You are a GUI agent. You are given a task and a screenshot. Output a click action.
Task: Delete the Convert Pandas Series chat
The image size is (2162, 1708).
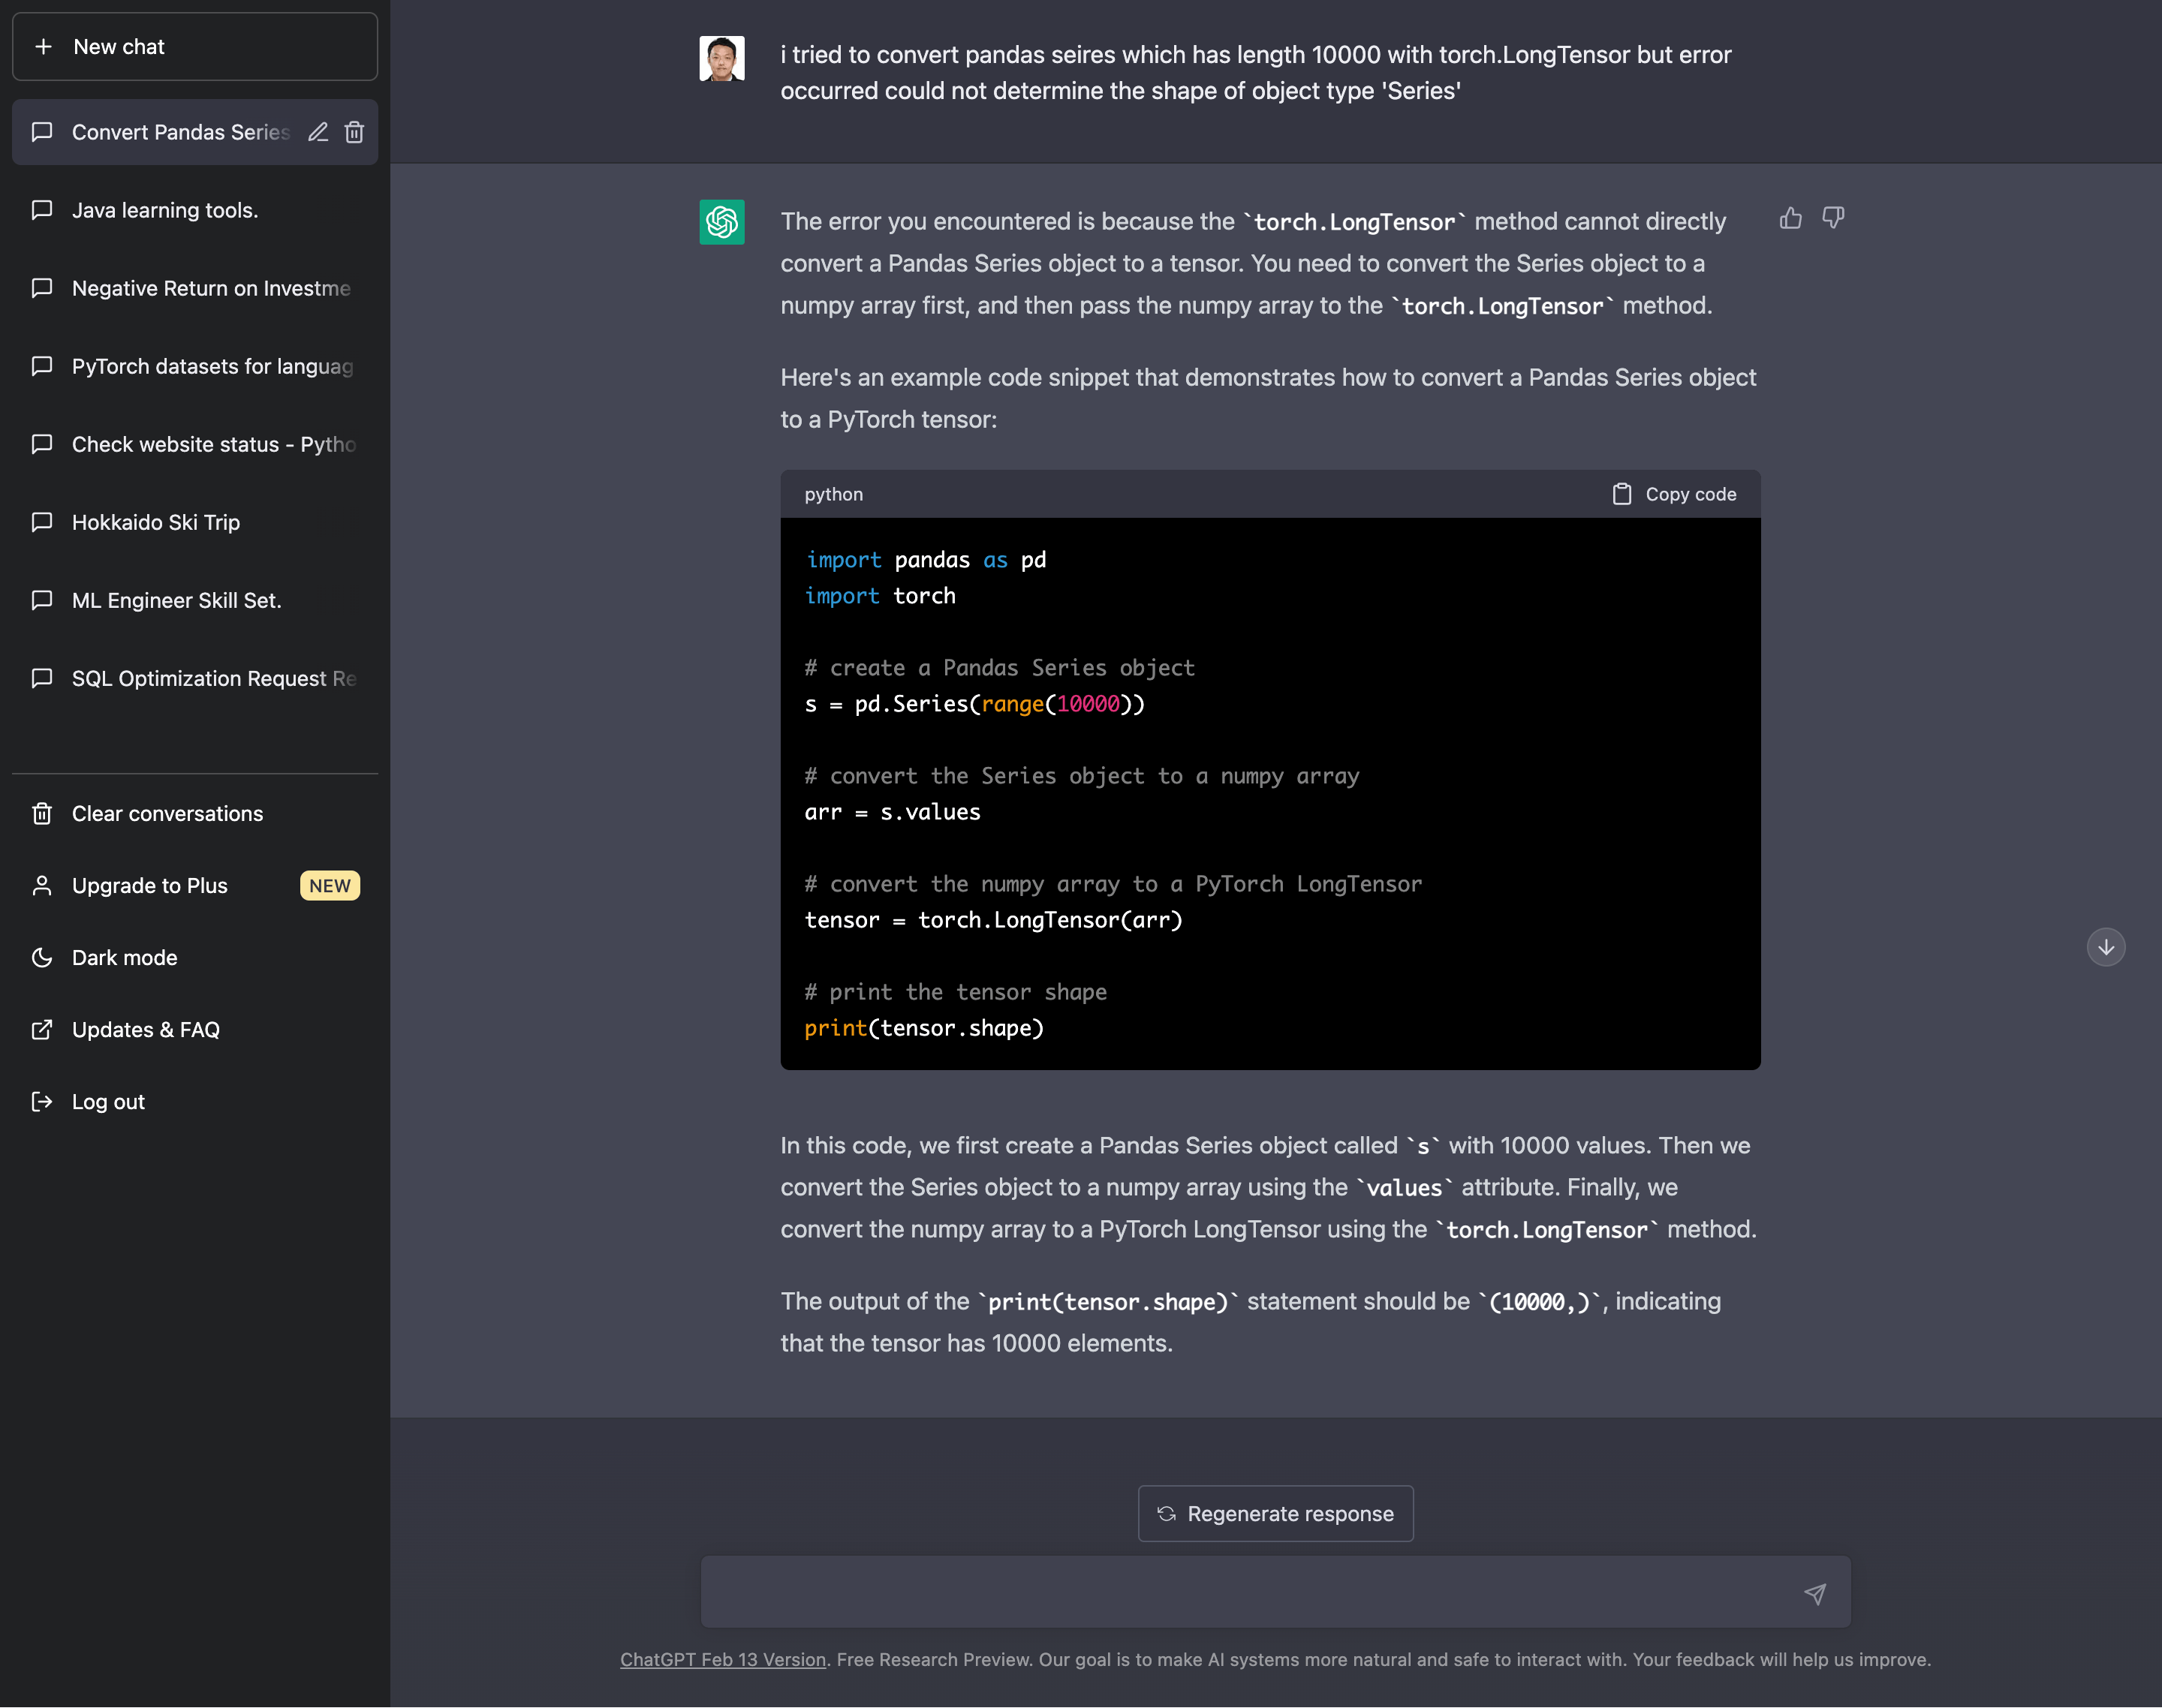(x=354, y=132)
